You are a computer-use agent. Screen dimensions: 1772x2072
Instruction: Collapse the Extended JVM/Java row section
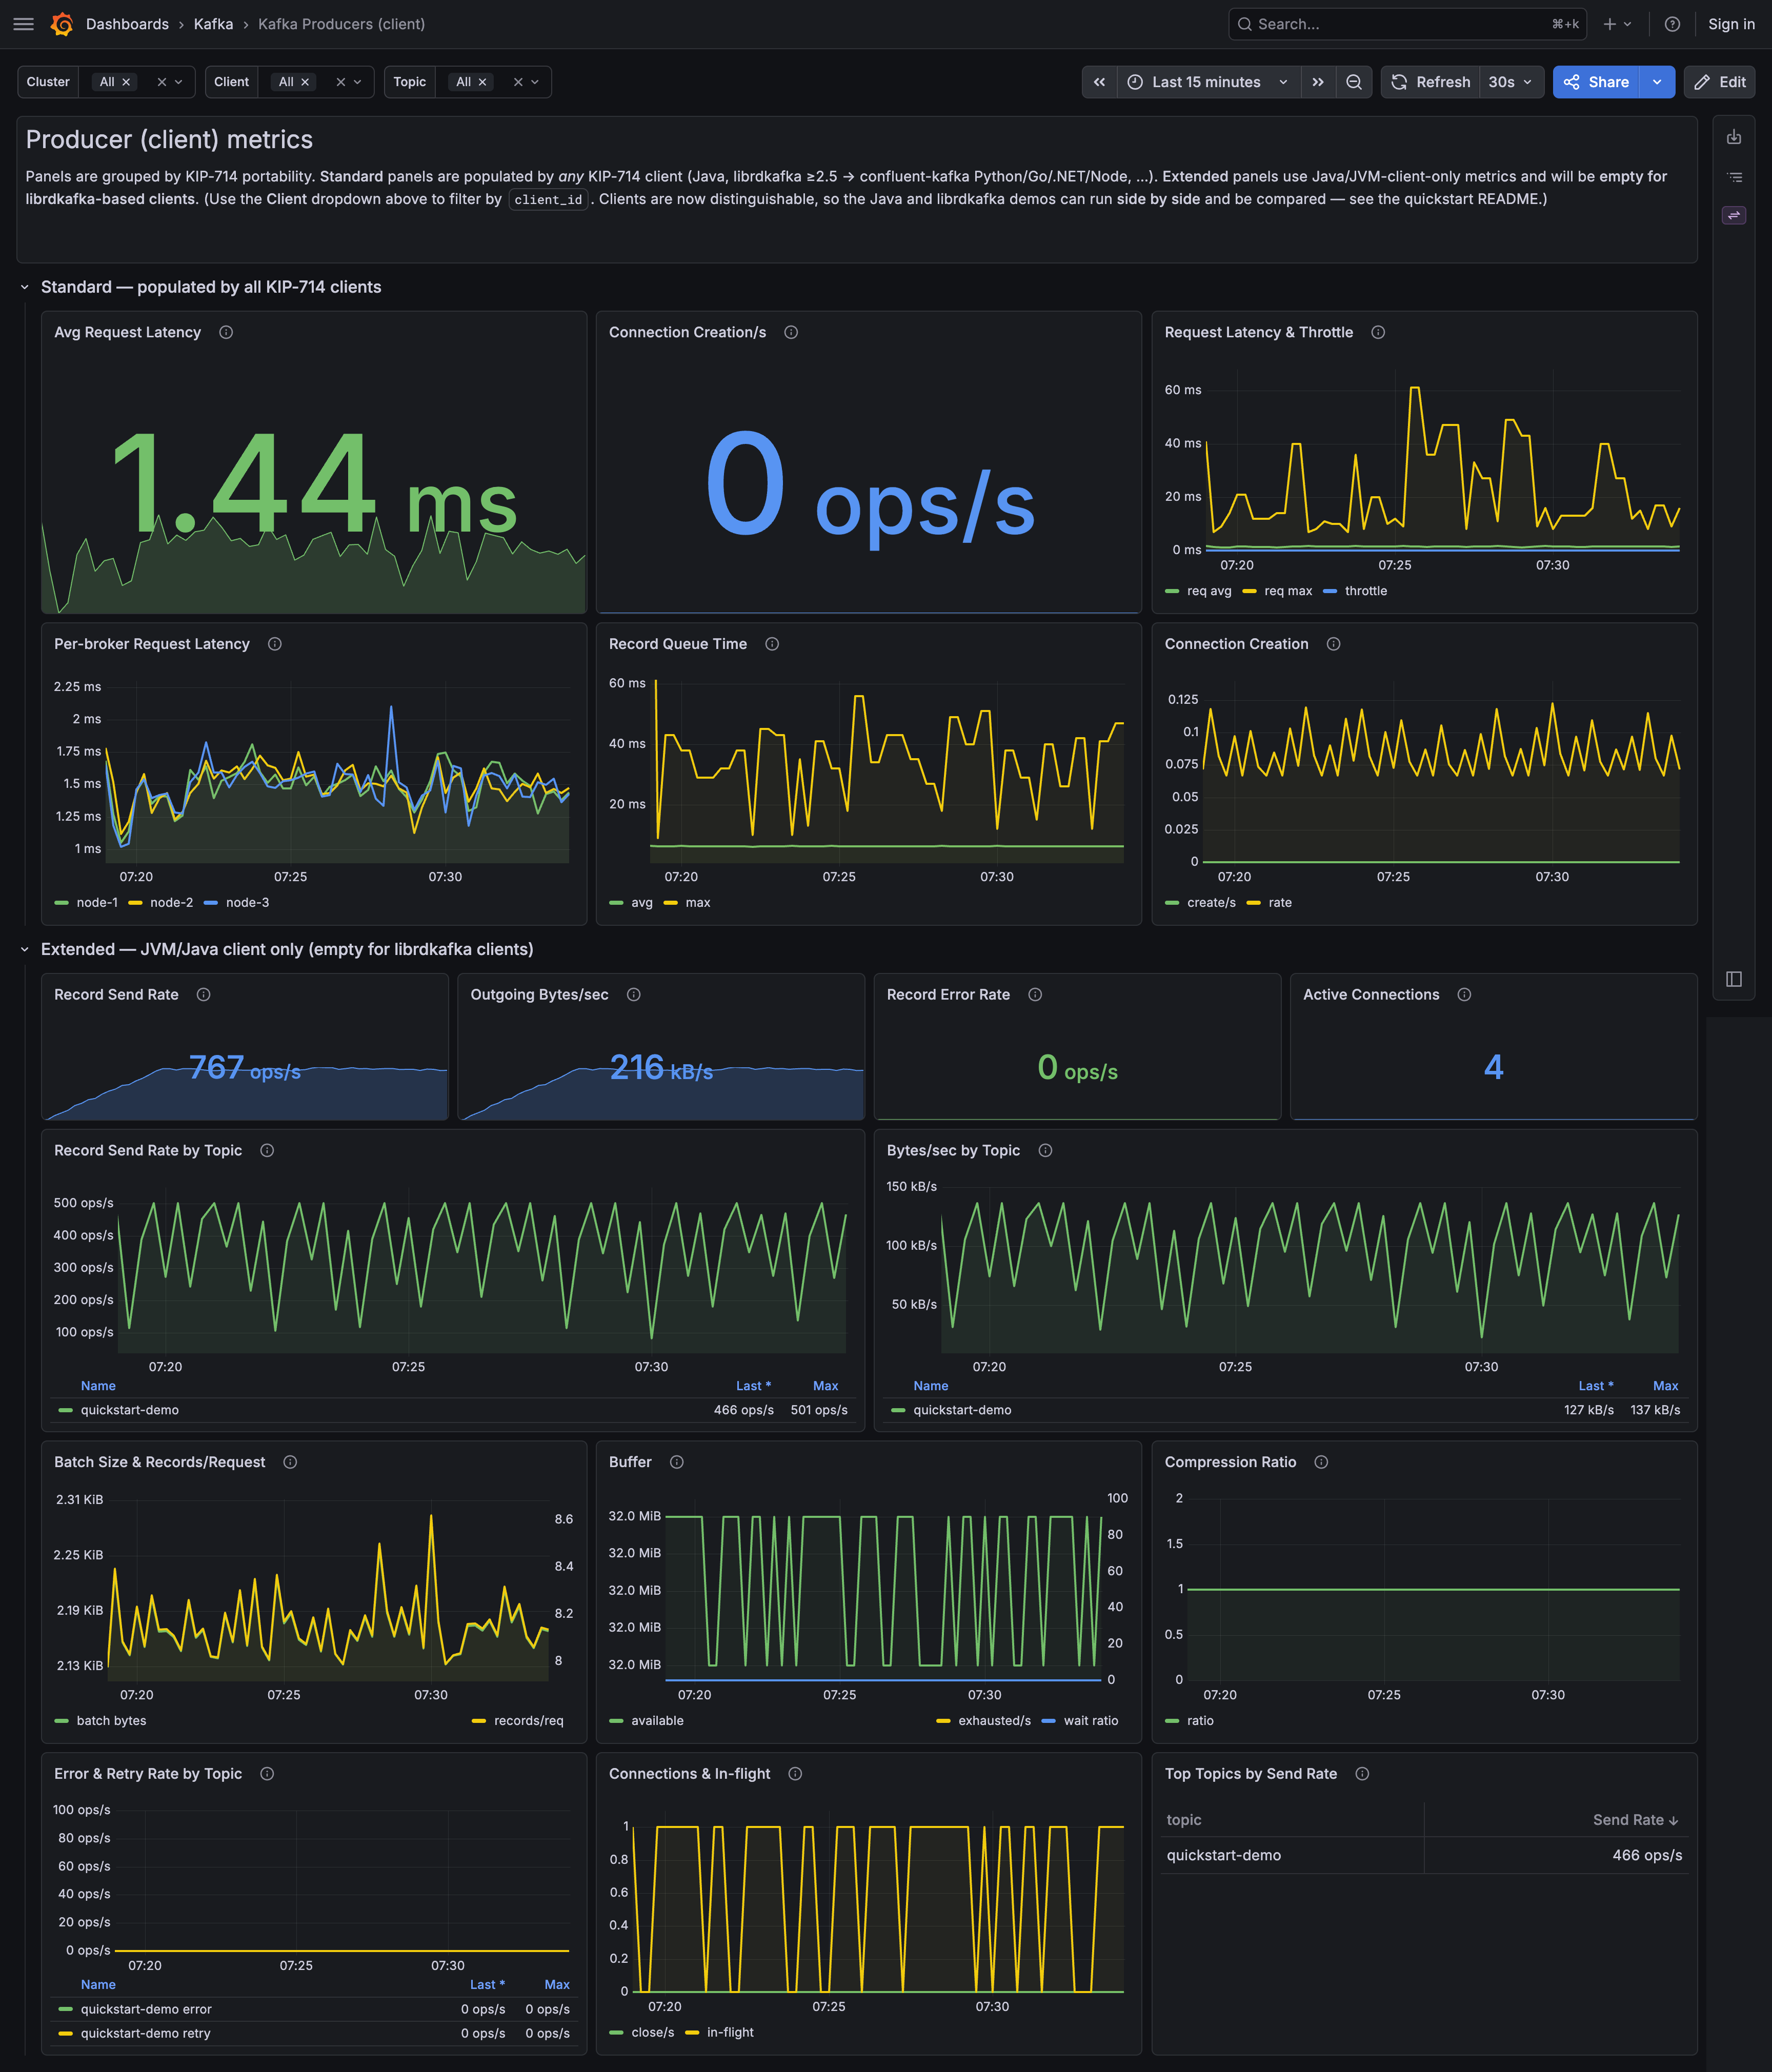24,950
